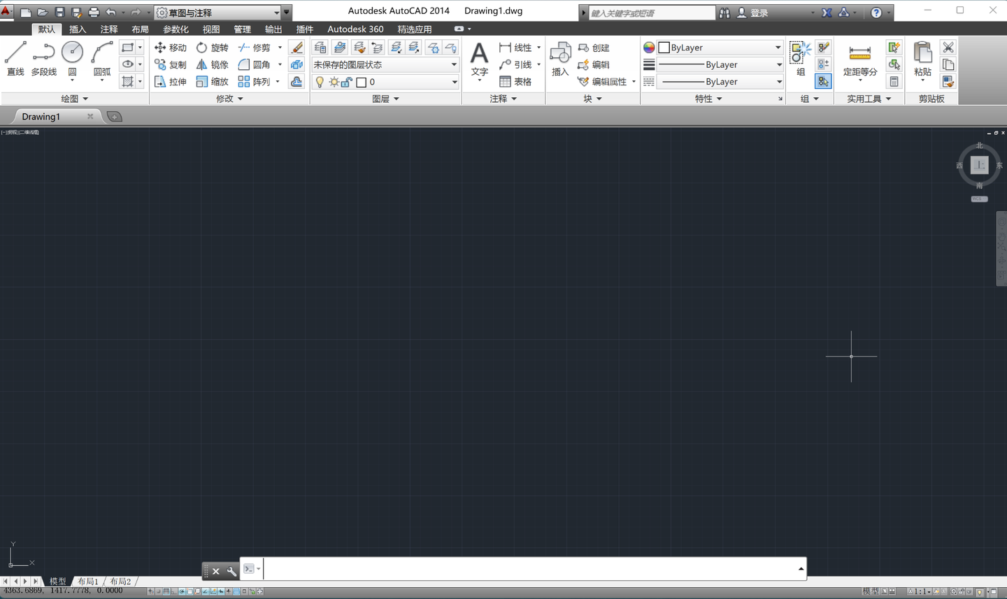The height and width of the screenshot is (599, 1007).
Task: Switch to the 视图 ribbon tab
Action: click(x=210, y=29)
